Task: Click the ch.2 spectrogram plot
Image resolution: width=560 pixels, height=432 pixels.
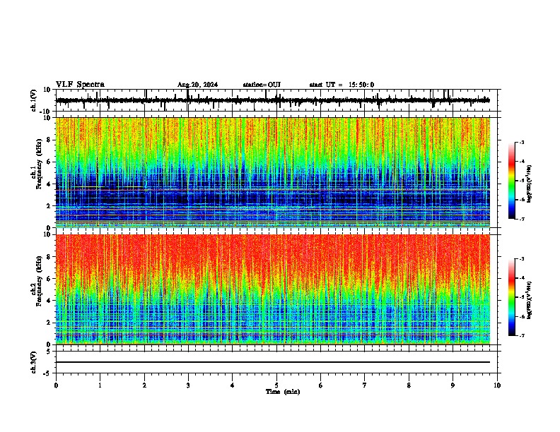Action: tap(272, 289)
